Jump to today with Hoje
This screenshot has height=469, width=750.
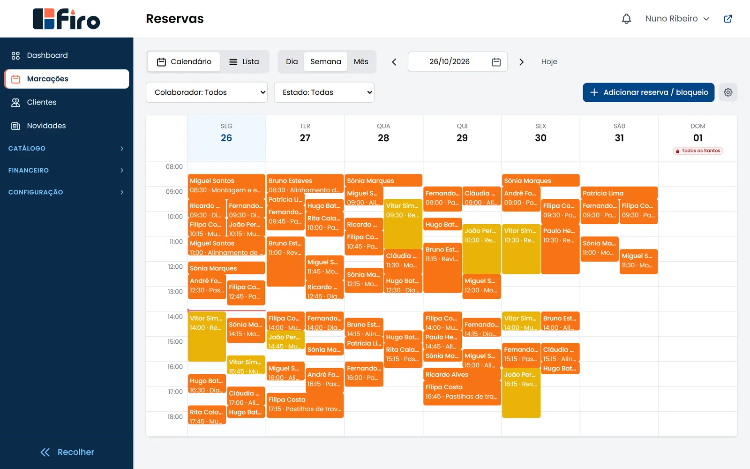[x=549, y=62]
